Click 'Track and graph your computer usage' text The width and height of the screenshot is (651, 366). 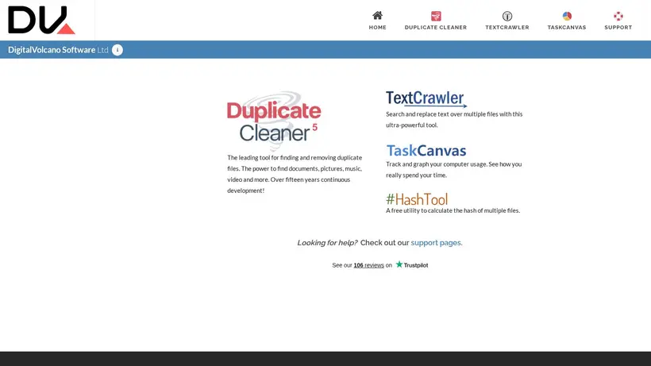[x=454, y=169]
